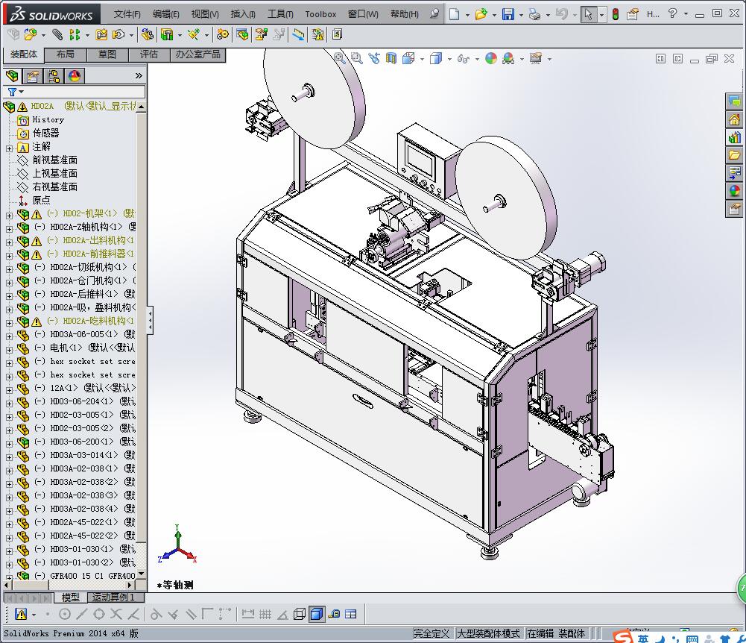Toggle the Hide/Show Items glasses icon
746x643 pixels.
(x=463, y=58)
